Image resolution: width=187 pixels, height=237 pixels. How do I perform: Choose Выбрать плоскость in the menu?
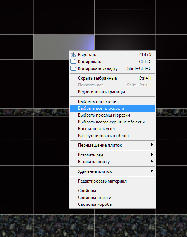pos(113,101)
